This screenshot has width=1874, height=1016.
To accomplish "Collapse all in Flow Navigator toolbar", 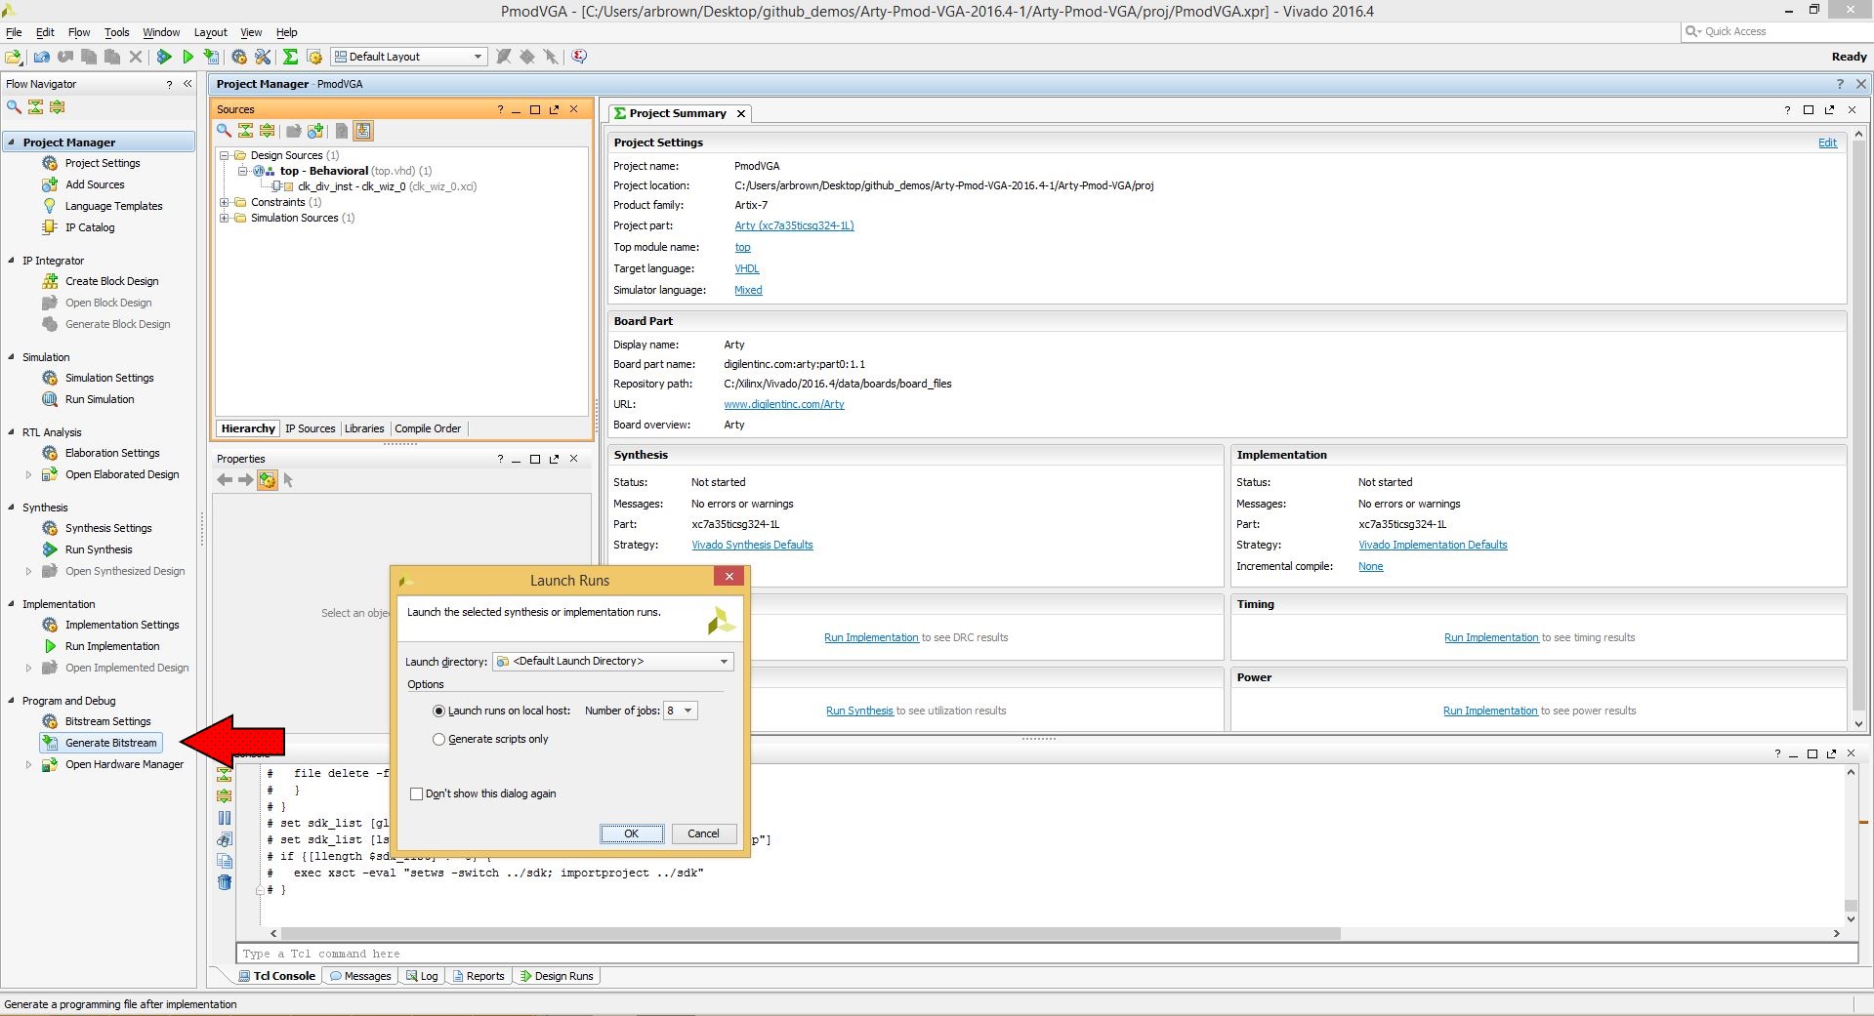I will click(35, 106).
